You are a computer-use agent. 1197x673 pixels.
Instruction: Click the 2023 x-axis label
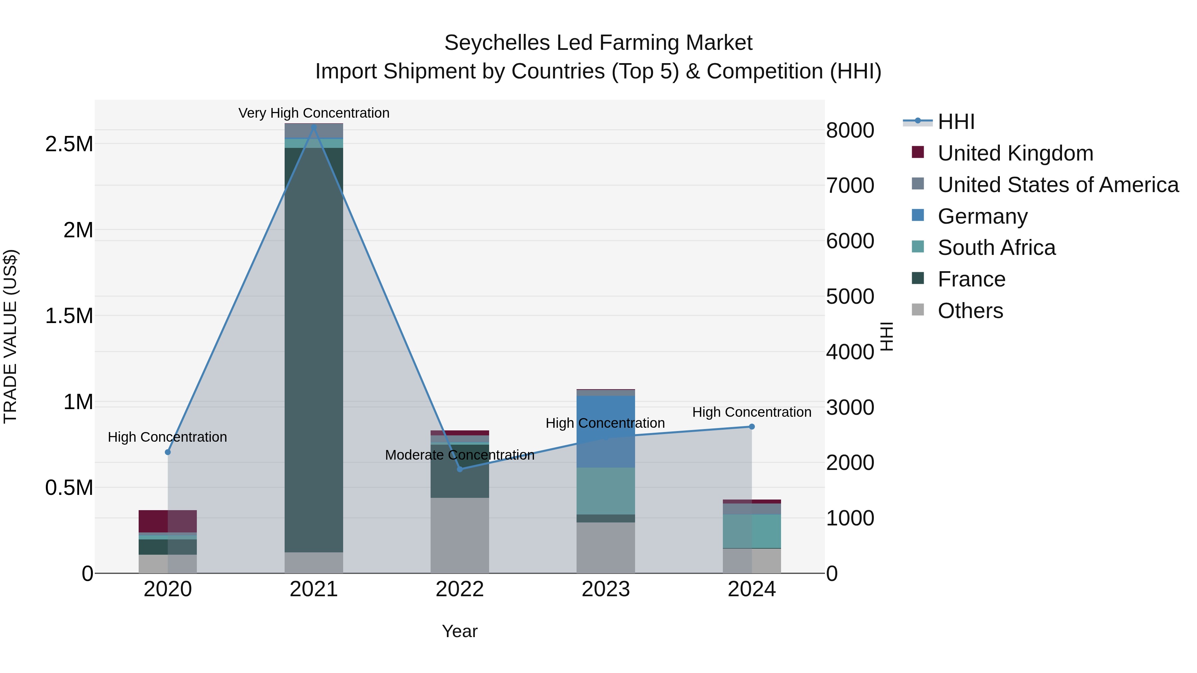click(x=605, y=589)
